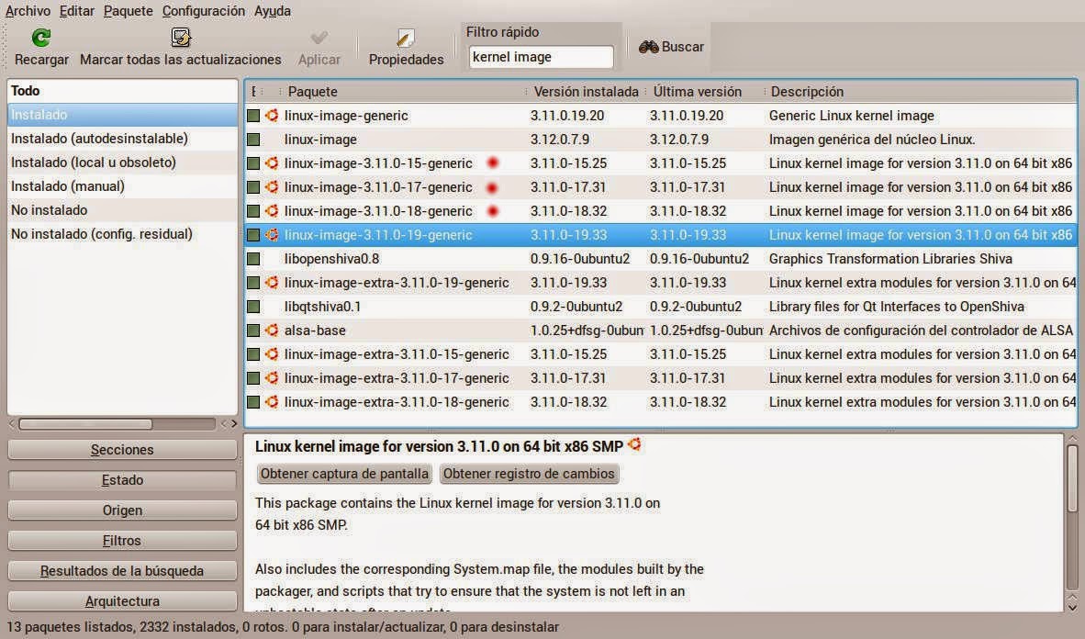The height and width of the screenshot is (639, 1085).
Task: Click Ubuntu support icon for linux-image-generic
Action: (x=272, y=115)
